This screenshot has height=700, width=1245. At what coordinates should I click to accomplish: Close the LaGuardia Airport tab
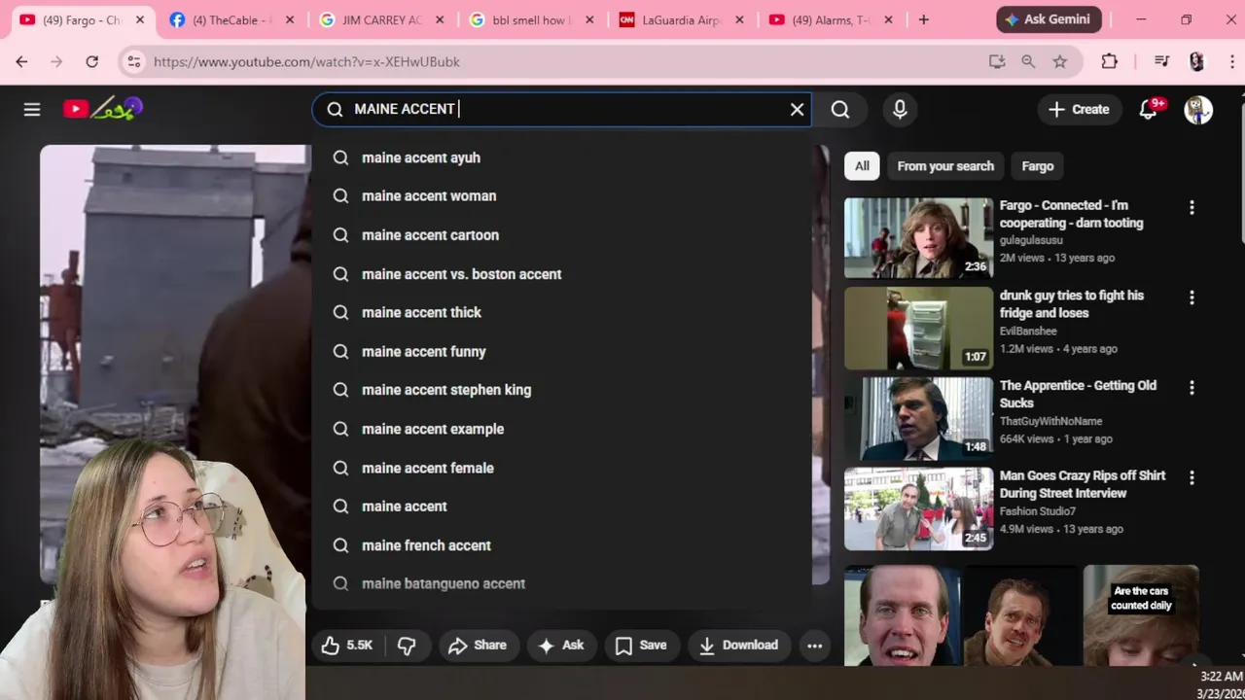point(739,19)
